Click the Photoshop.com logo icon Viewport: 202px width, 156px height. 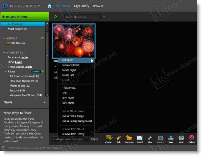(5, 6)
